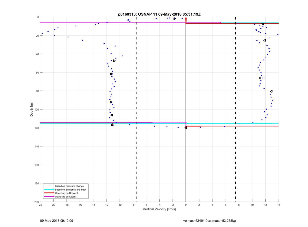Click the red line sample in the legend

tap(49, 193)
